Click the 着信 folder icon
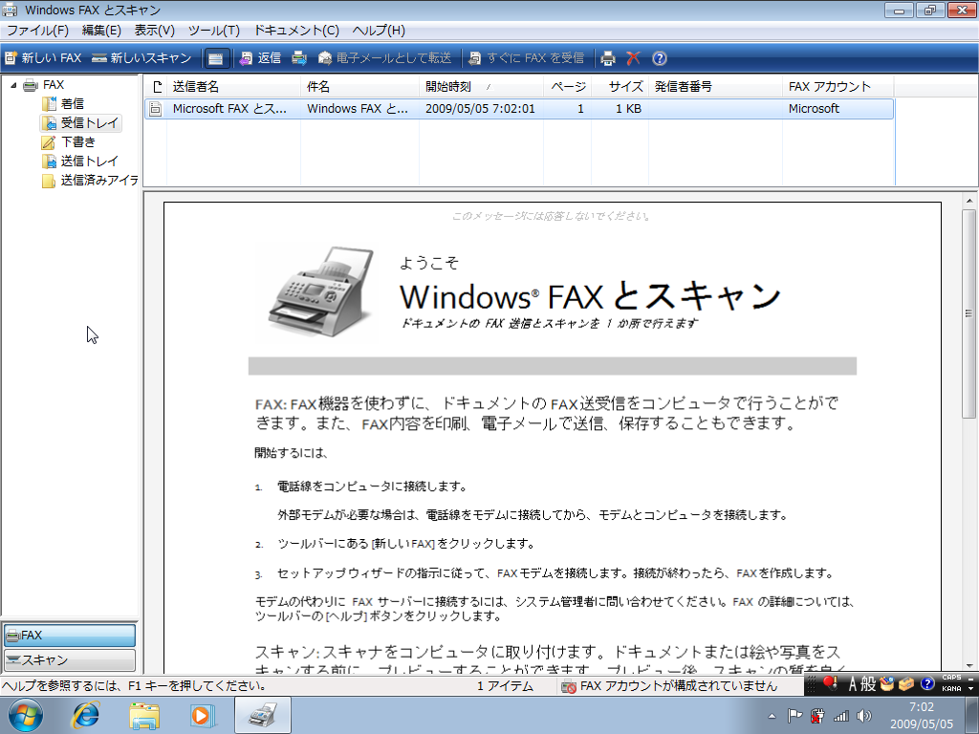979x734 pixels. coord(49,103)
